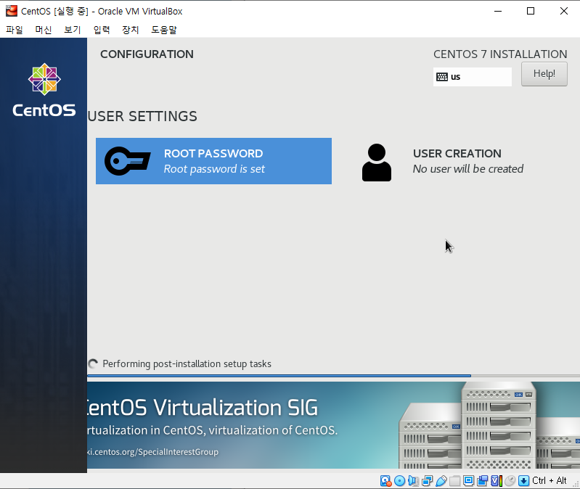The height and width of the screenshot is (489, 580).
Task: Open the 머신 menu
Action: click(44, 30)
